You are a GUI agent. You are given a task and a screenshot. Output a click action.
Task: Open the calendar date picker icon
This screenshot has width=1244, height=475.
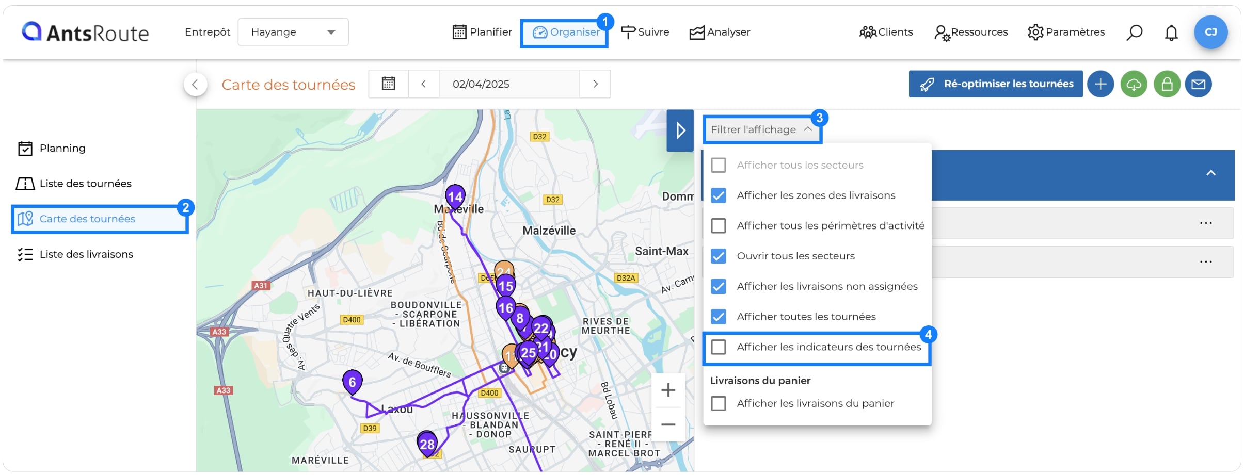click(388, 84)
